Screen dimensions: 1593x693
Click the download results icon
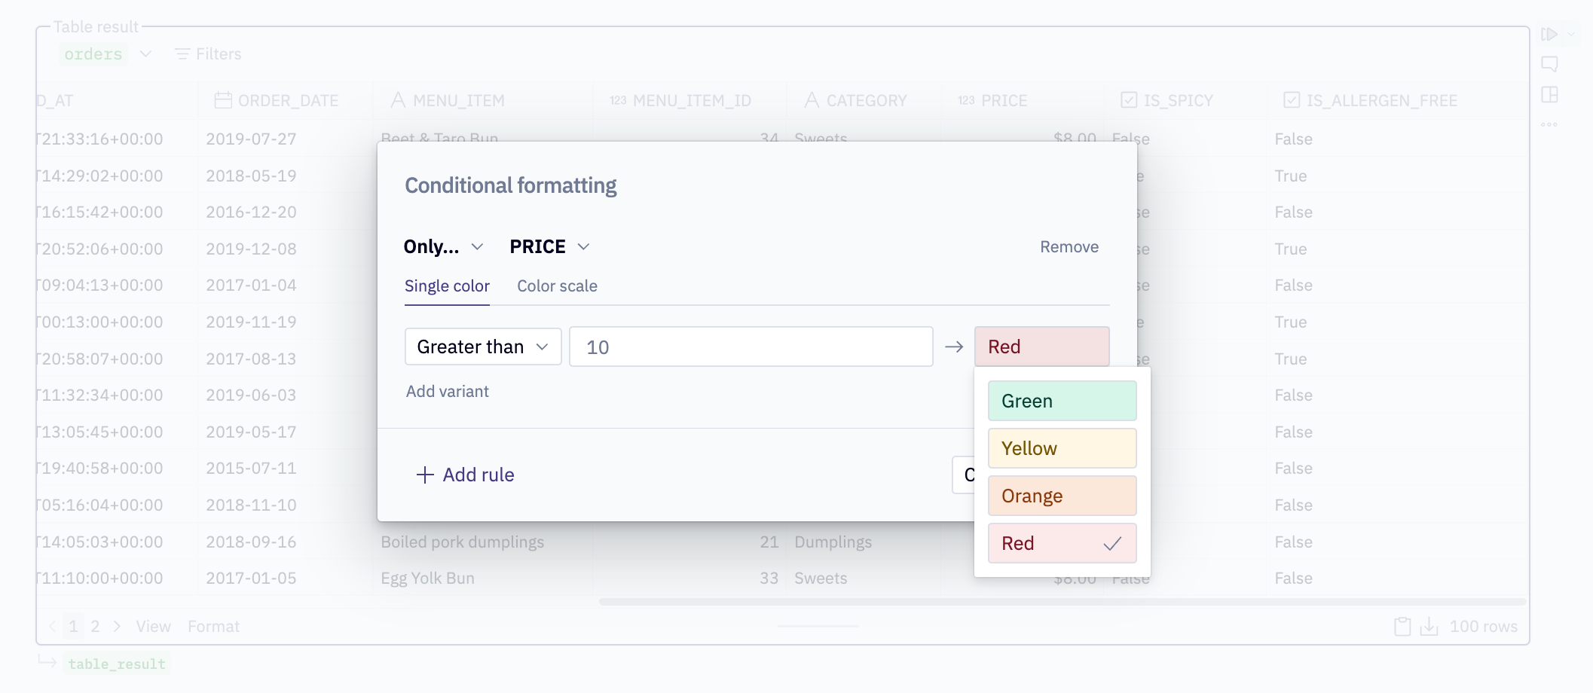[x=1429, y=627]
